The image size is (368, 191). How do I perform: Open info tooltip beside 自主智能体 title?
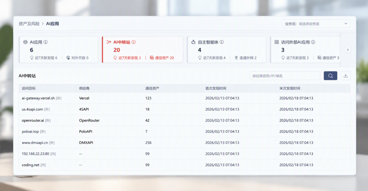pos(222,42)
